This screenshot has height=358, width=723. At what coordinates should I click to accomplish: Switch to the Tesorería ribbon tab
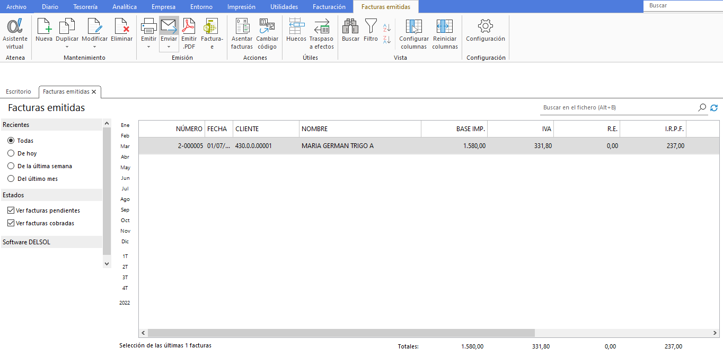point(85,7)
